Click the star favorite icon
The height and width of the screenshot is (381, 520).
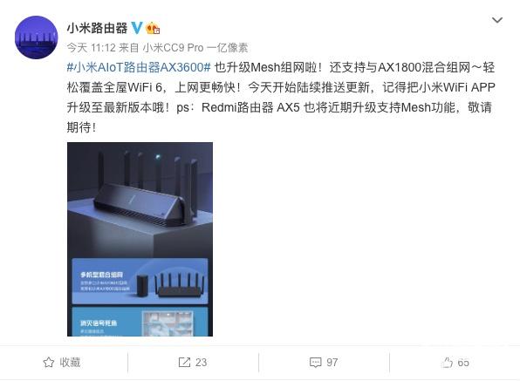(x=49, y=363)
